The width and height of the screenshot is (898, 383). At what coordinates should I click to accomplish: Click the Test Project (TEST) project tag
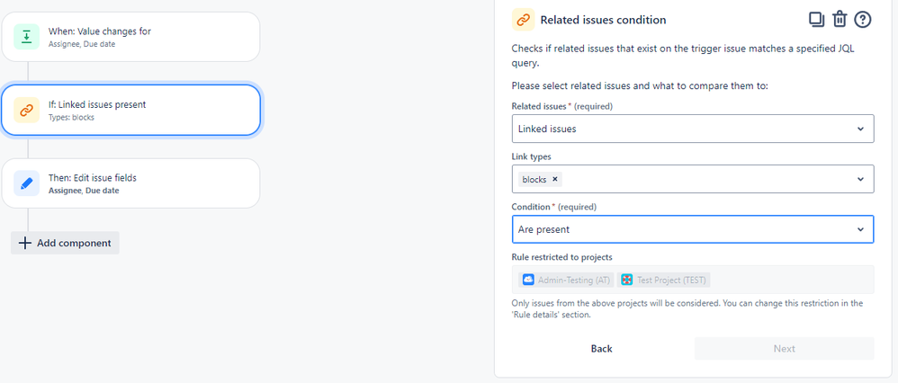(x=665, y=280)
